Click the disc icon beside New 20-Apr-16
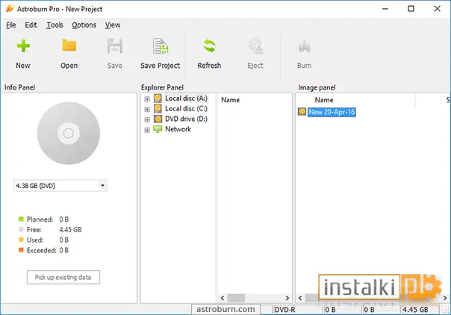Image resolution: width=451 pixels, height=315 pixels. (x=302, y=111)
